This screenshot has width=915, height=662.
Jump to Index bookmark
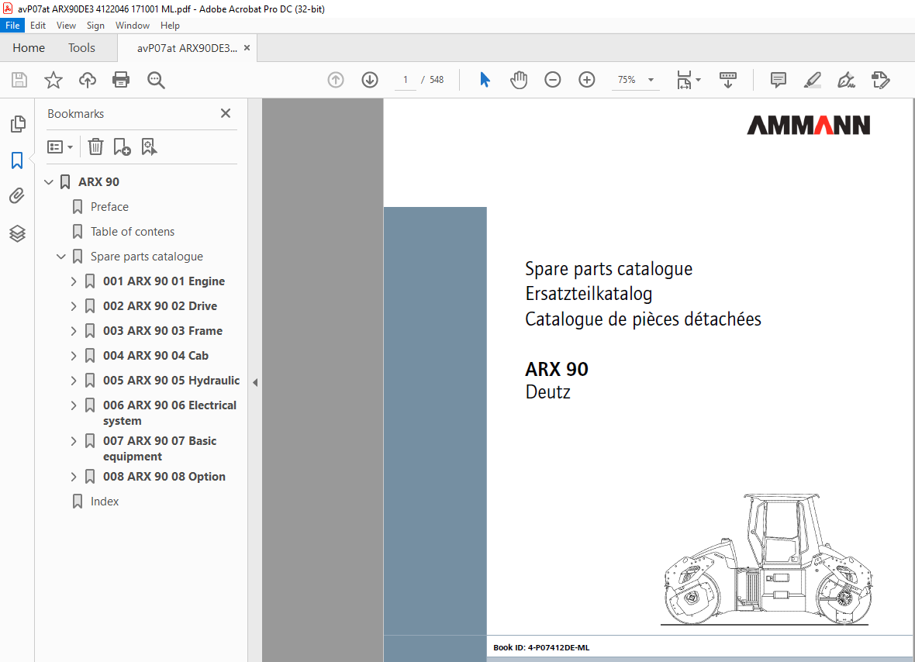tap(105, 502)
